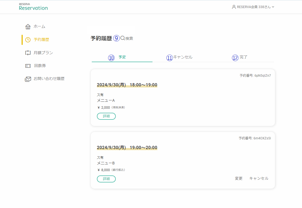
Task: Switch to the 完了 tab
Action: click(x=243, y=57)
